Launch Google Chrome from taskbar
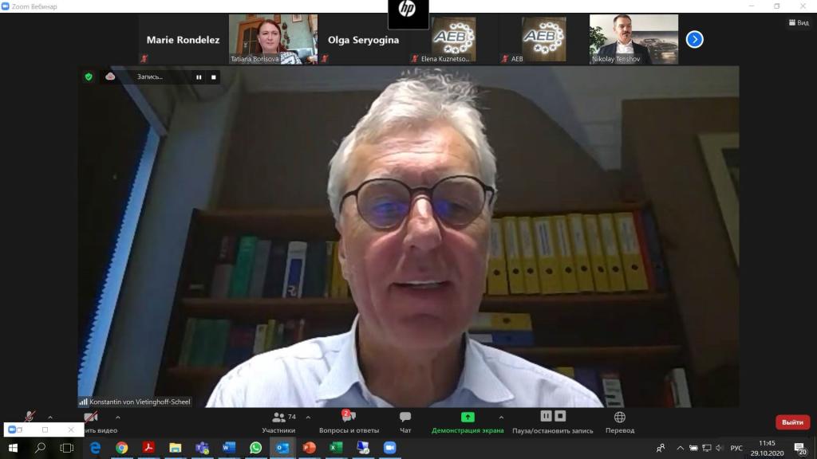 pyautogui.click(x=122, y=448)
